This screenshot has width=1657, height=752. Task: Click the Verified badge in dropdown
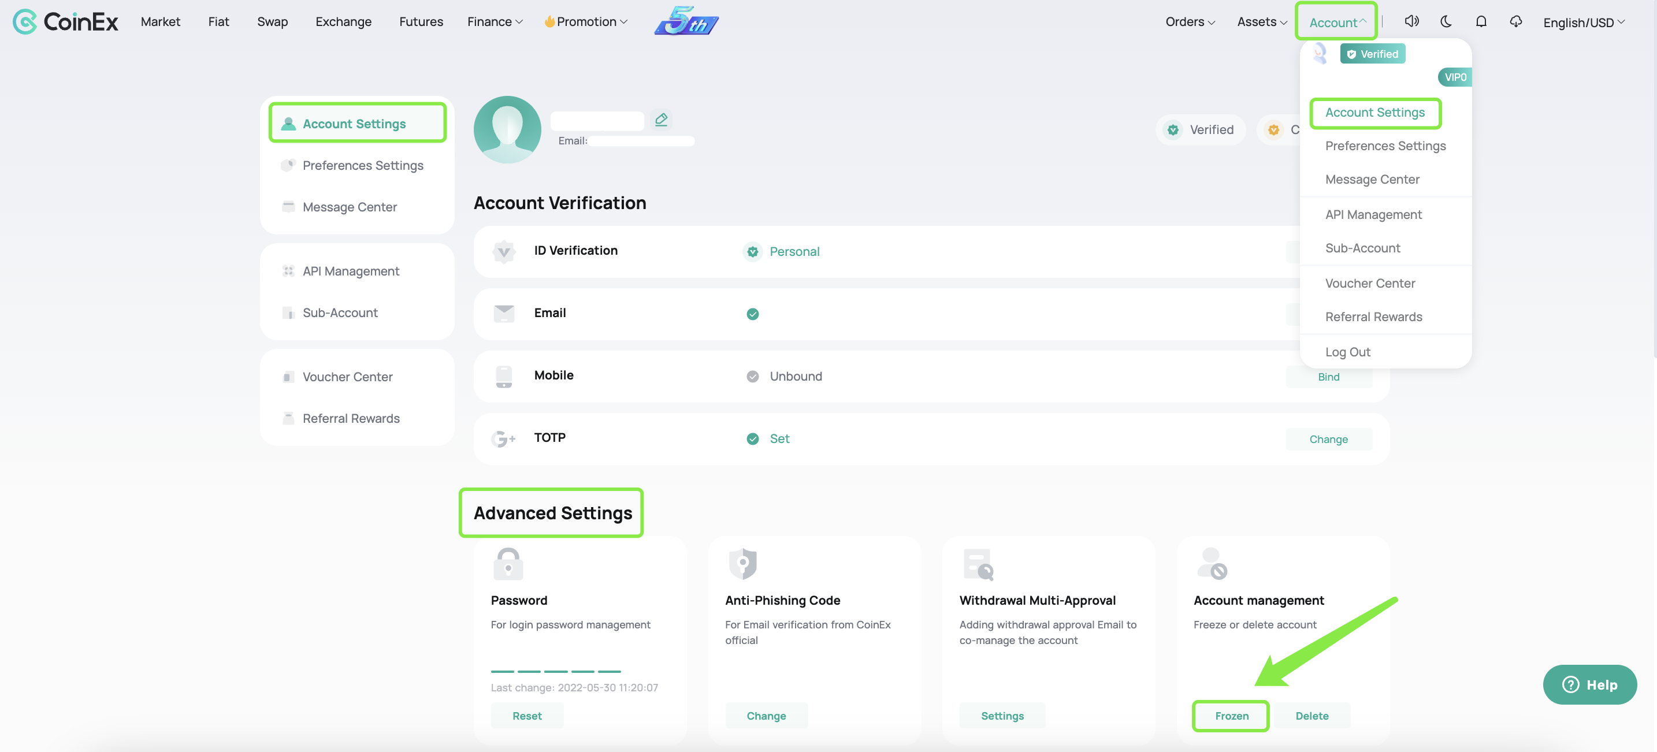[1372, 54]
